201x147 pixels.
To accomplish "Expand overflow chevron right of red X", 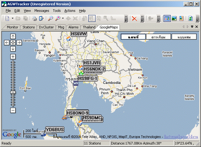I will tap(142, 19).
